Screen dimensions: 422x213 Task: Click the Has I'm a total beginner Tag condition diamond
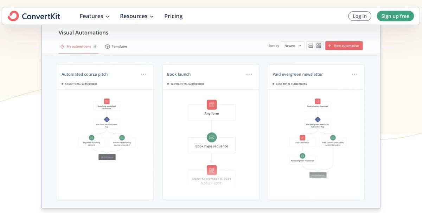[107, 119]
